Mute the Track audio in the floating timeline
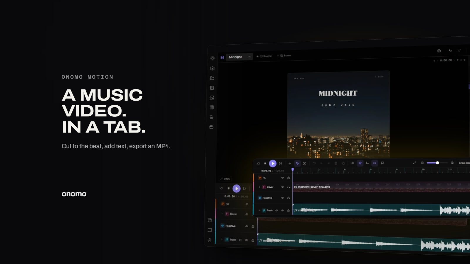470x264 pixels. tap(276, 210)
